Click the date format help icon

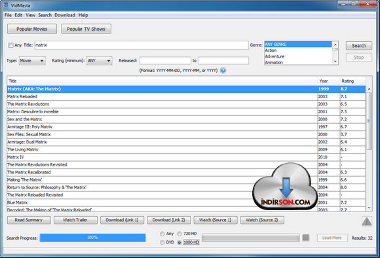coord(223,71)
